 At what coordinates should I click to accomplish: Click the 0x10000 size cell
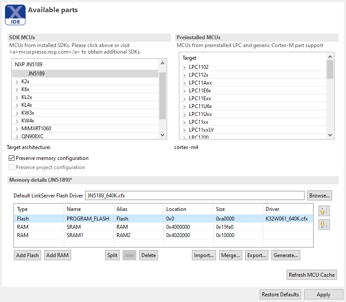click(x=238, y=235)
